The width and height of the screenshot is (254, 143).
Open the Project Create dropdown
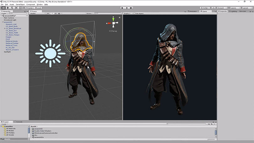click(x=4, y=124)
